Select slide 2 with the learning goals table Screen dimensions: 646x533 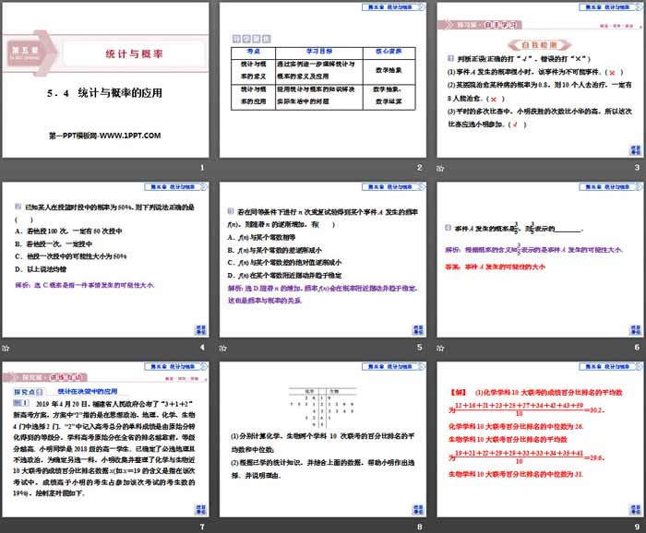[323, 80]
